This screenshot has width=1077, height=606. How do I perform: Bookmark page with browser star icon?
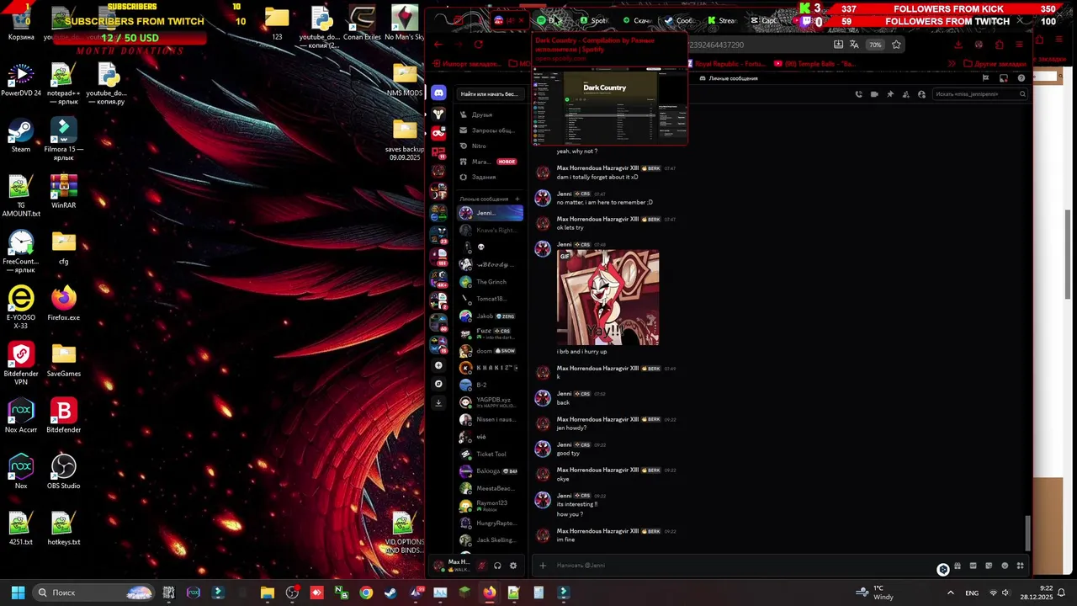tap(896, 45)
